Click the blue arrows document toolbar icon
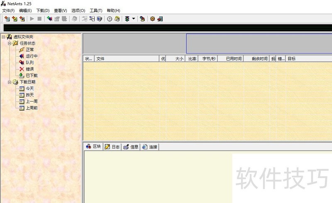Screen dimensions: 332x203 coord(92,19)
